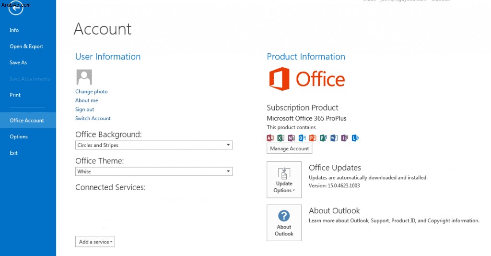
Task: Select Office Account in sidebar
Action: 27,120
